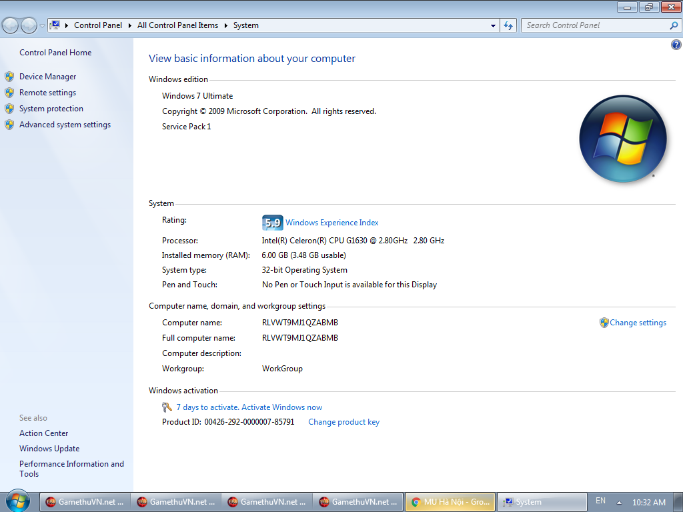The width and height of the screenshot is (683, 512).
Task: Click the 32-bit Operating System text
Action: (304, 270)
